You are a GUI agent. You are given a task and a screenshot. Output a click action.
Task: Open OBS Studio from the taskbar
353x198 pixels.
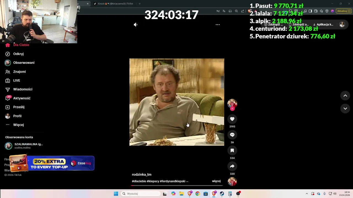pyautogui.click(x=238, y=194)
